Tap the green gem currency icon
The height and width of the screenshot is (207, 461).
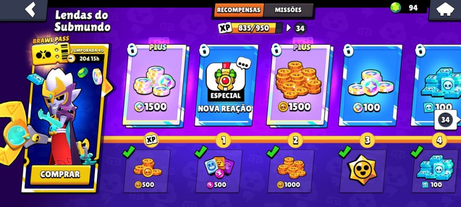click(396, 8)
